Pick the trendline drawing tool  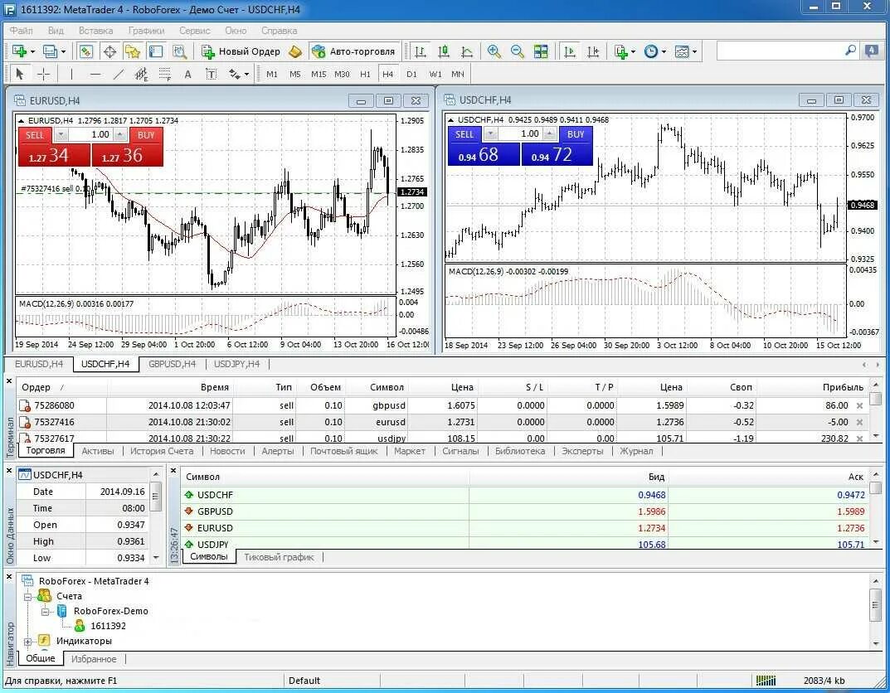pos(118,74)
